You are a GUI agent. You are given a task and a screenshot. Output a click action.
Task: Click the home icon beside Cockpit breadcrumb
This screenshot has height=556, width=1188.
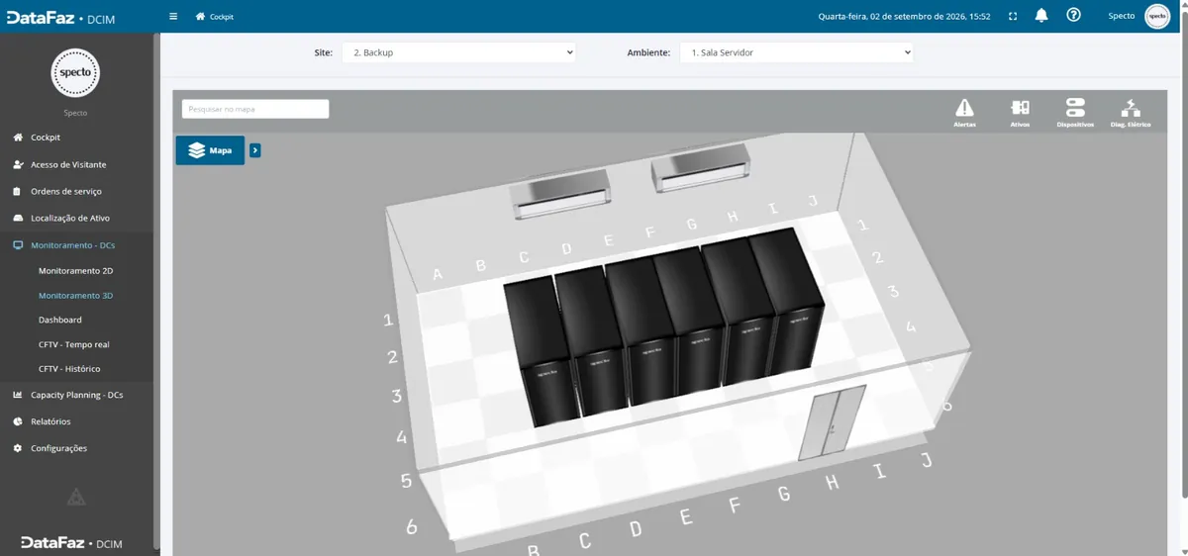tap(201, 16)
